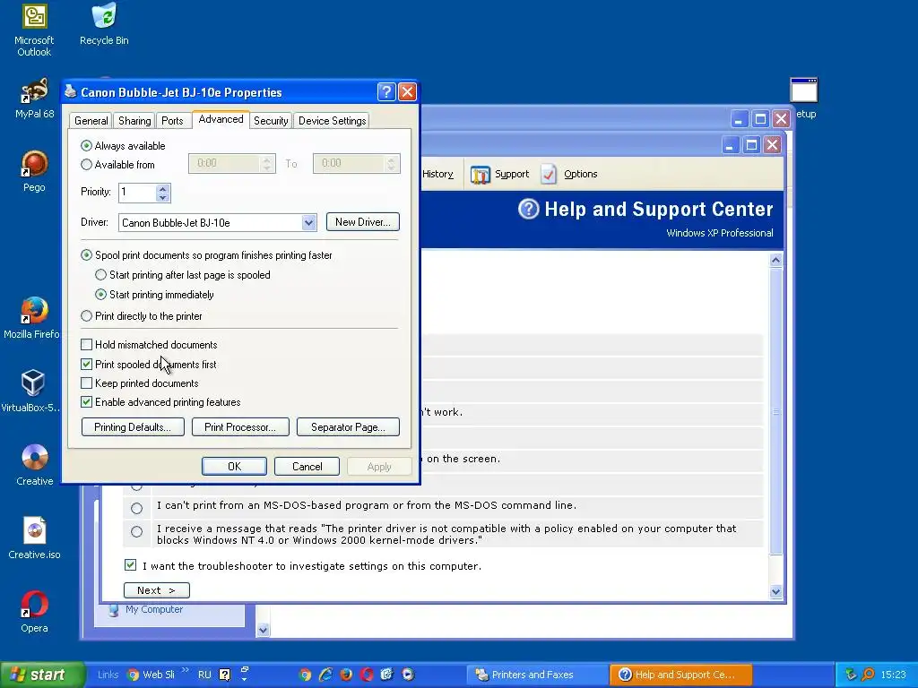Switch to the Security tab
The image size is (918, 688).
271,121
